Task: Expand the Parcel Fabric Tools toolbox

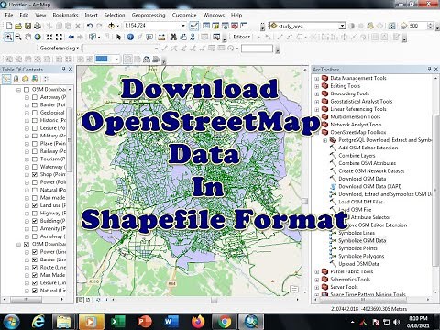Action: (x=317, y=271)
